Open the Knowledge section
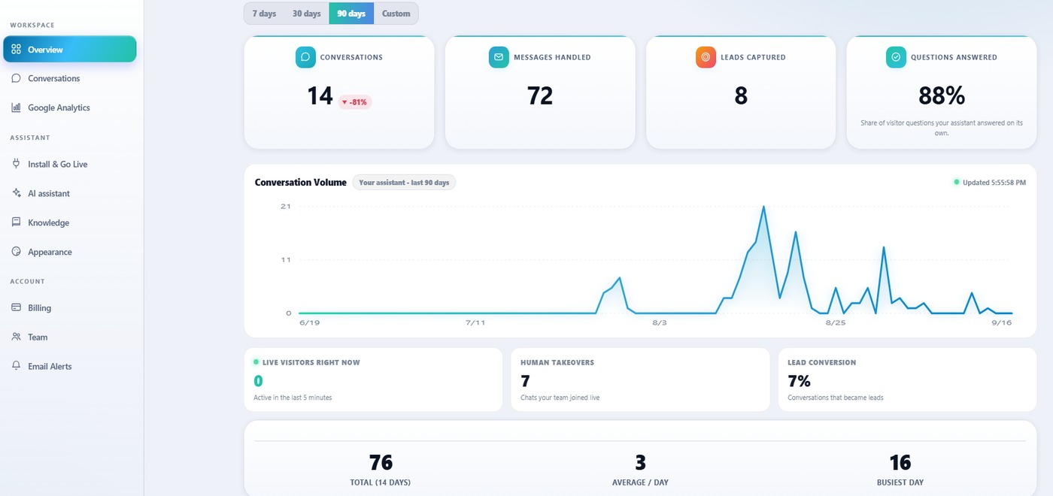 pos(70,222)
